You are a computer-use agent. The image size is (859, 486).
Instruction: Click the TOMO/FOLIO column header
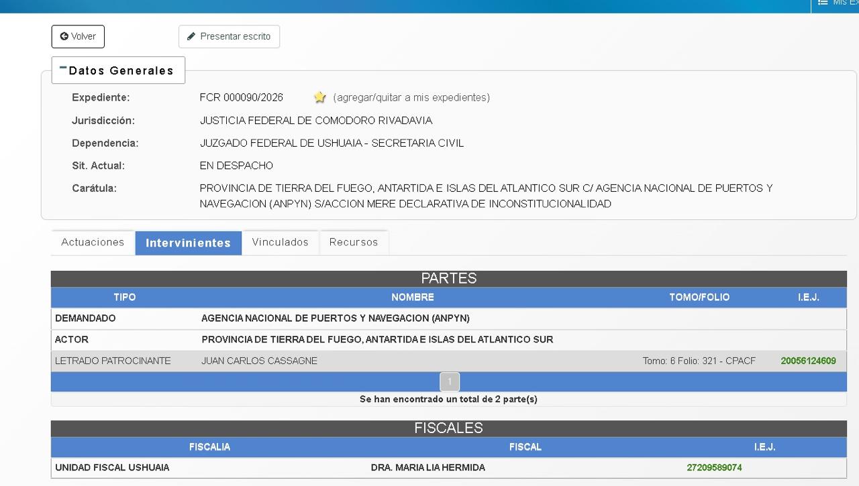699,297
